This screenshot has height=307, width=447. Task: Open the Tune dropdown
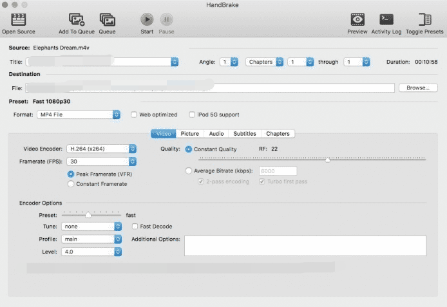(x=91, y=227)
